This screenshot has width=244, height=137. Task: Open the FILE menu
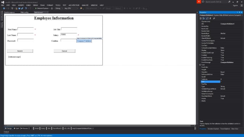[x=3, y=5]
